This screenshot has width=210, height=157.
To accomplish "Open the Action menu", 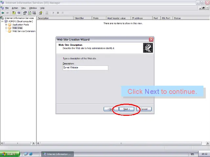I will [15, 8].
